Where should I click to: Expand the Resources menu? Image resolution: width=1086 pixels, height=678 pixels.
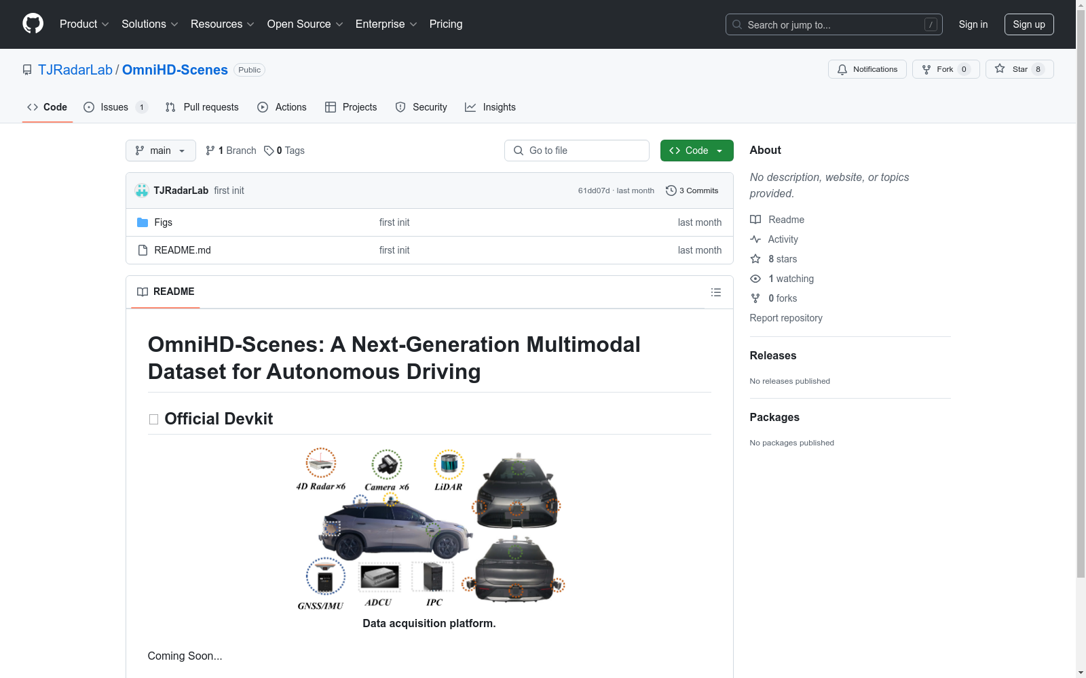point(223,24)
